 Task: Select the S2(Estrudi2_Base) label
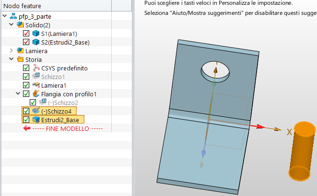pos(65,42)
